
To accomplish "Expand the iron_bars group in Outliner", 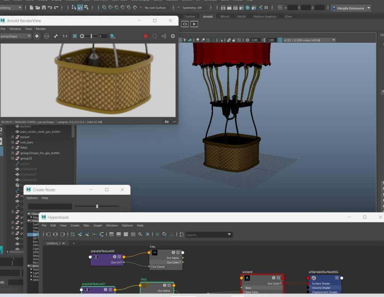I will coord(12,142).
